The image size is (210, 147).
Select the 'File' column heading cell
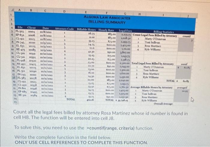coord(20,27)
